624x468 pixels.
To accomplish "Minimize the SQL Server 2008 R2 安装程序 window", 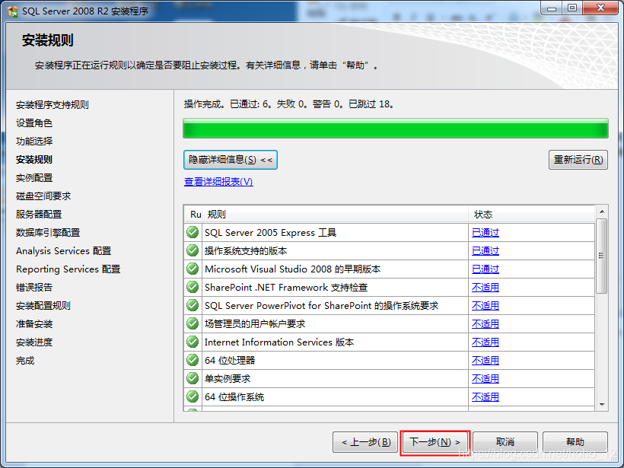I will tap(552, 8).
